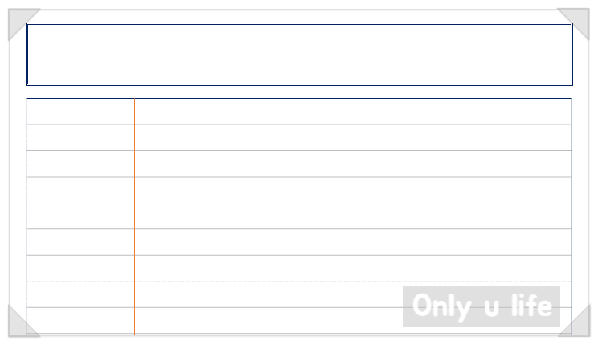Select the bottom row's left column cell
The width and height of the screenshot is (598, 345).
click(x=80, y=321)
